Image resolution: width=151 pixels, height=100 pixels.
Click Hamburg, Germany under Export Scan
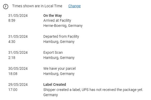pyautogui.click(x=59, y=58)
